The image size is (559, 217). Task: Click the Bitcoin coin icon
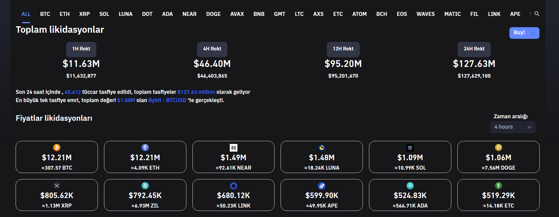[57, 148]
